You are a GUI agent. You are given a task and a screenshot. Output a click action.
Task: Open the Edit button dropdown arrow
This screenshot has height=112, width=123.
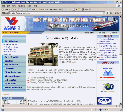(x=76, y=9)
